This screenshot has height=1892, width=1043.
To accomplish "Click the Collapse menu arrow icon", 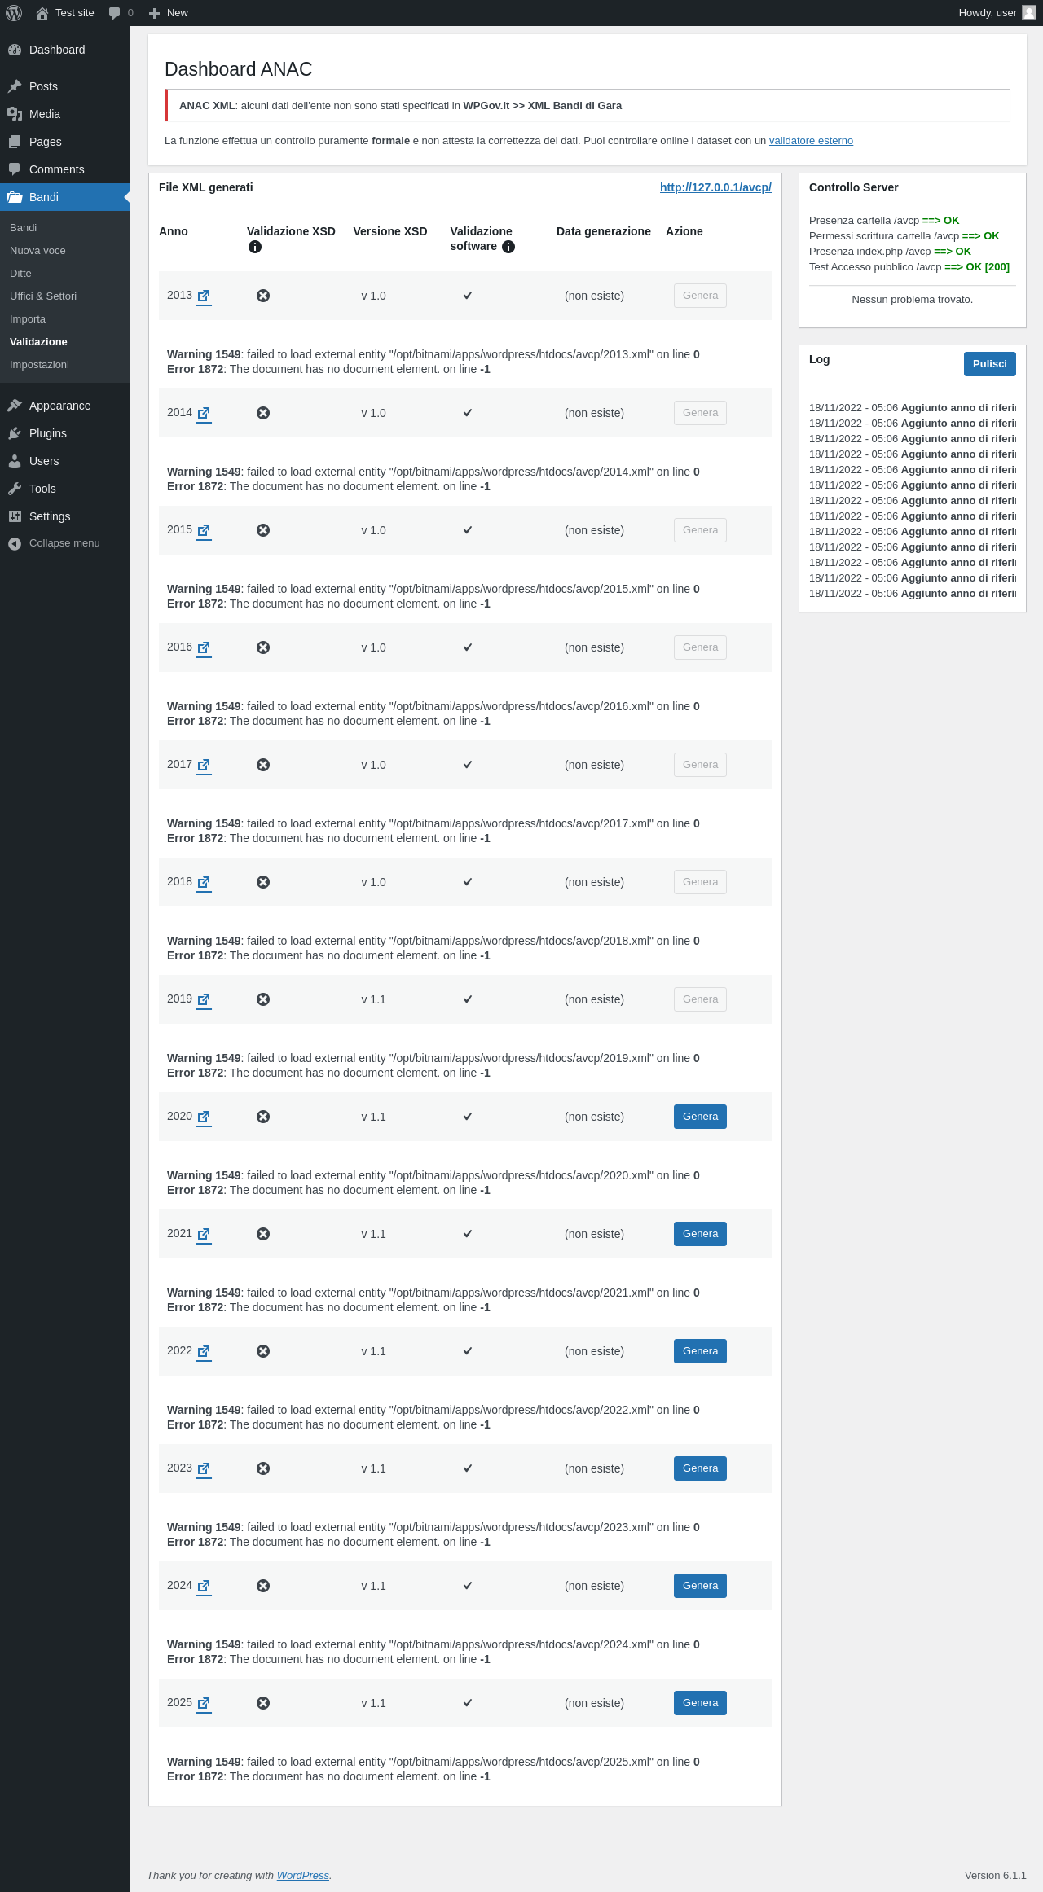I will 15,543.
